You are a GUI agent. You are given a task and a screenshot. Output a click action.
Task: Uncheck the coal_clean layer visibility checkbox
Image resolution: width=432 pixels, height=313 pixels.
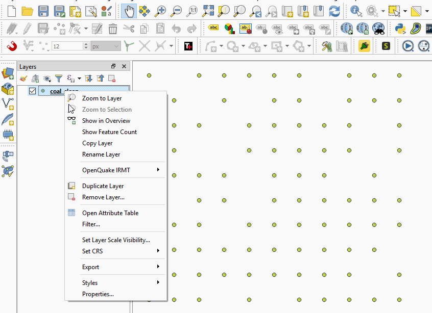(33, 91)
